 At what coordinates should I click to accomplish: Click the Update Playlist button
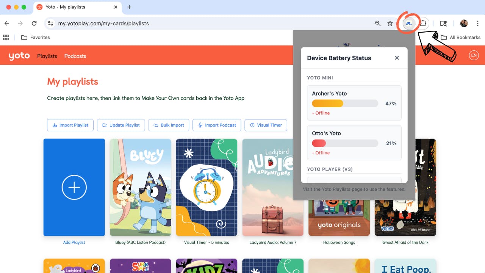[121, 125]
